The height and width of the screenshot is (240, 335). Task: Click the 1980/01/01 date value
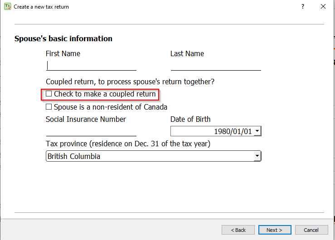tap(233, 131)
